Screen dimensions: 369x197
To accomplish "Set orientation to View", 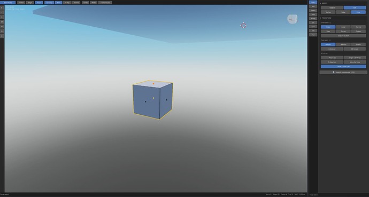I will [x=328, y=31].
